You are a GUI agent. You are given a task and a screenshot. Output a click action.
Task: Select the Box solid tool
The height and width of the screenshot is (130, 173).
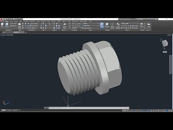[2, 25]
